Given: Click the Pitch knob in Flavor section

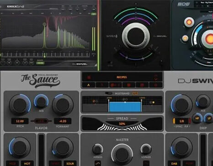Looking at the screenshot, I should click(20, 105).
